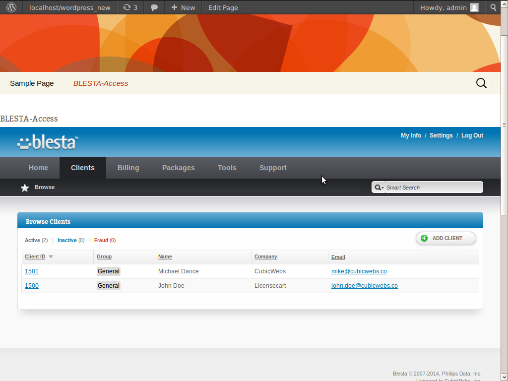This screenshot has height=381, width=508.
Task: Click the Browse Clients panel header
Action: point(250,221)
